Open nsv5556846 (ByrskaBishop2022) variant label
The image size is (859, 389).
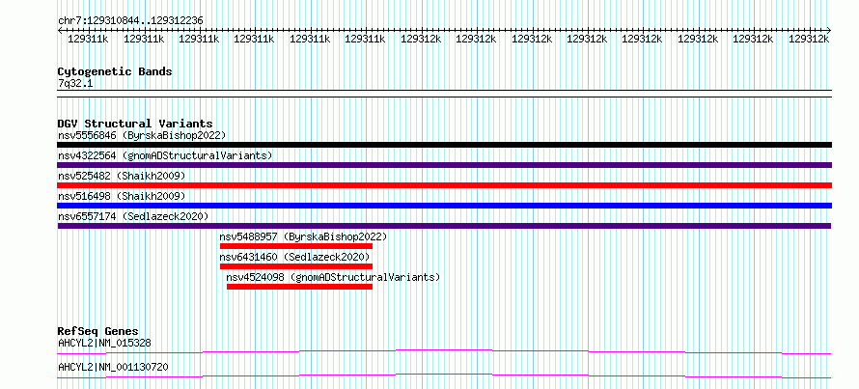point(142,135)
